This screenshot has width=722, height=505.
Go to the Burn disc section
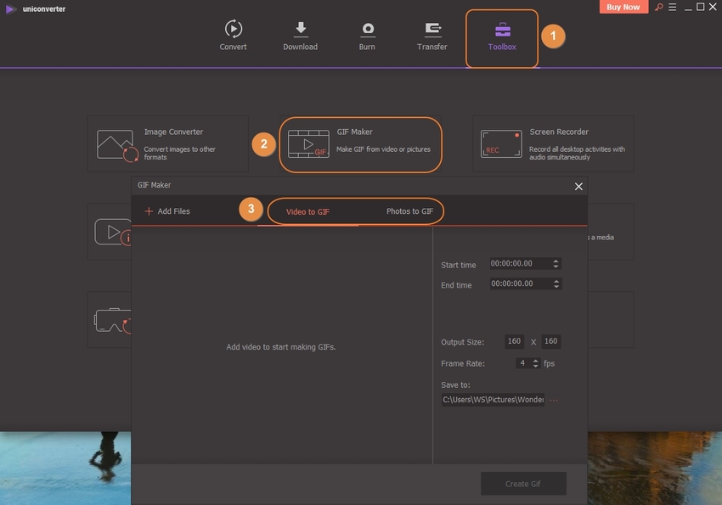point(367,29)
